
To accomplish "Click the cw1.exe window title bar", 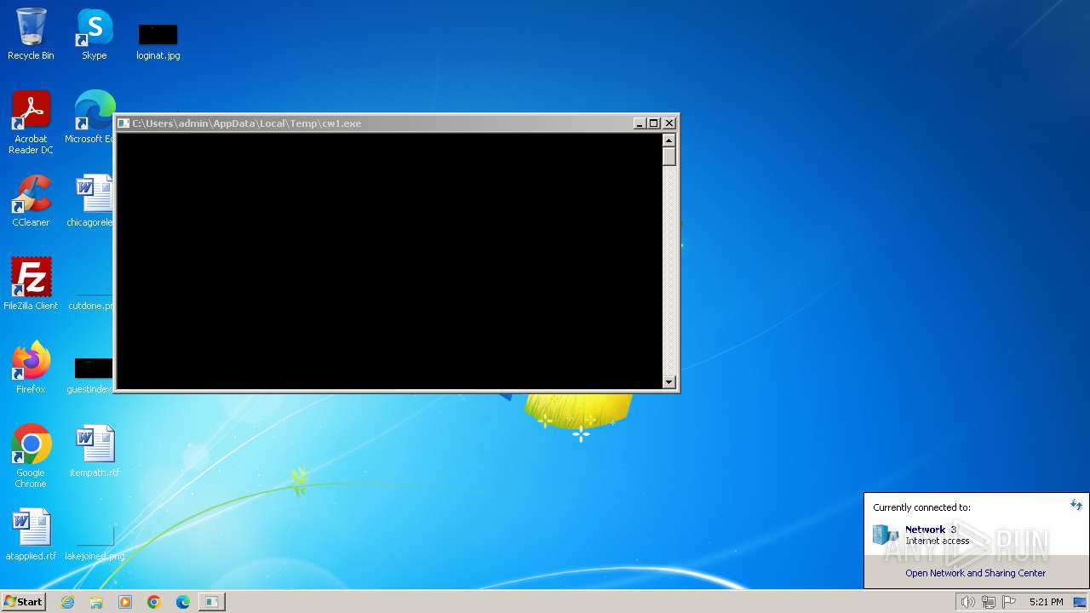I will (x=380, y=123).
